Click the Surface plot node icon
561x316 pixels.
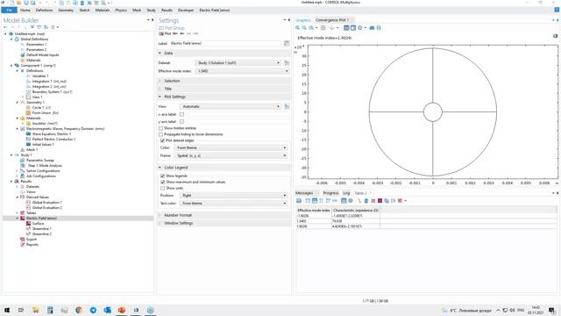pyautogui.click(x=28, y=224)
